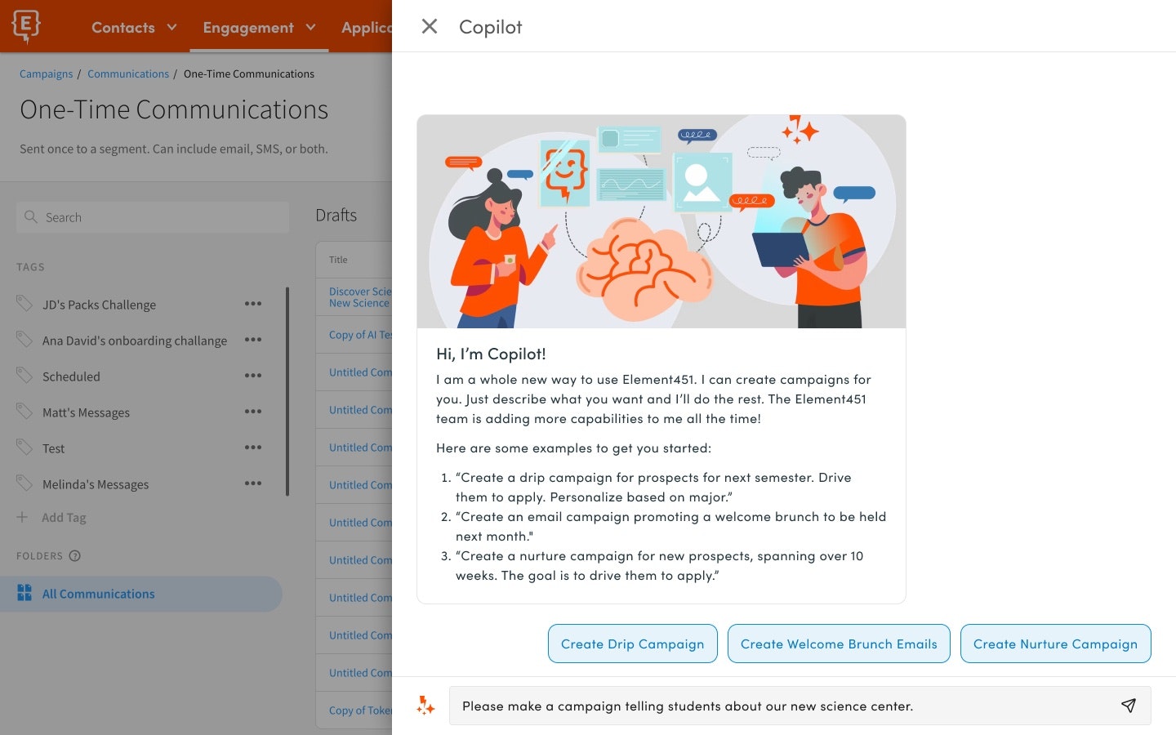This screenshot has height=735, width=1176.
Task: Open three-dot menu for Test tag
Action: (x=253, y=448)
